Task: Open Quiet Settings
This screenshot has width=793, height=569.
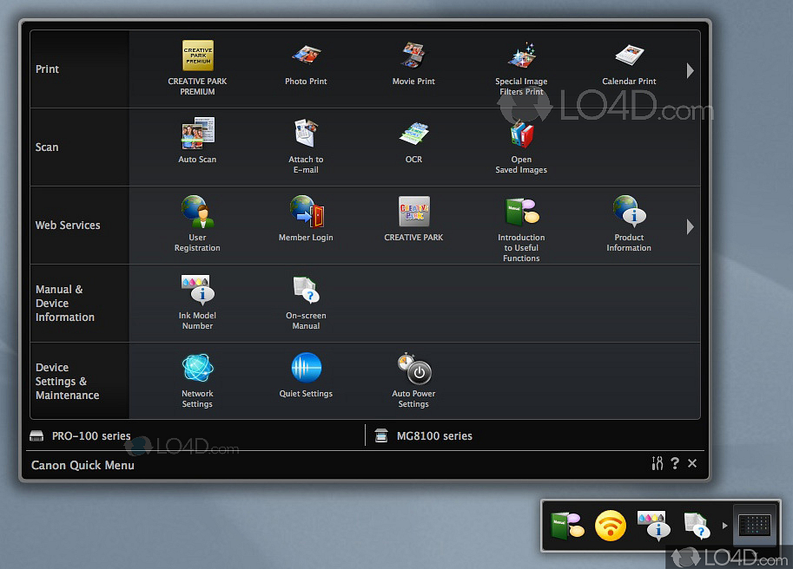Action: 306,369
